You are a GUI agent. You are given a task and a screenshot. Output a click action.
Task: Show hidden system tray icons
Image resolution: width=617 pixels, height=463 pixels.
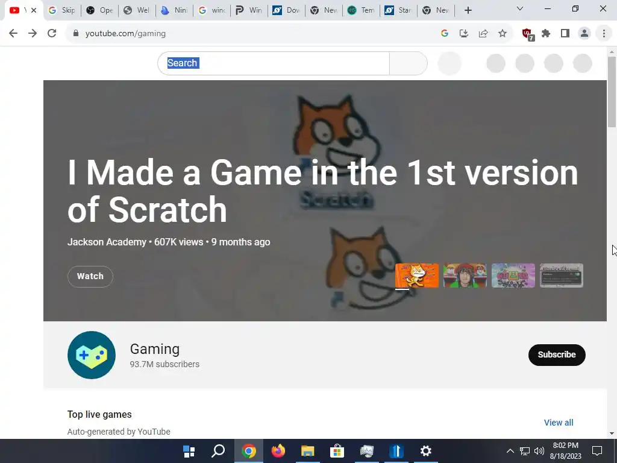click(510, 451)
